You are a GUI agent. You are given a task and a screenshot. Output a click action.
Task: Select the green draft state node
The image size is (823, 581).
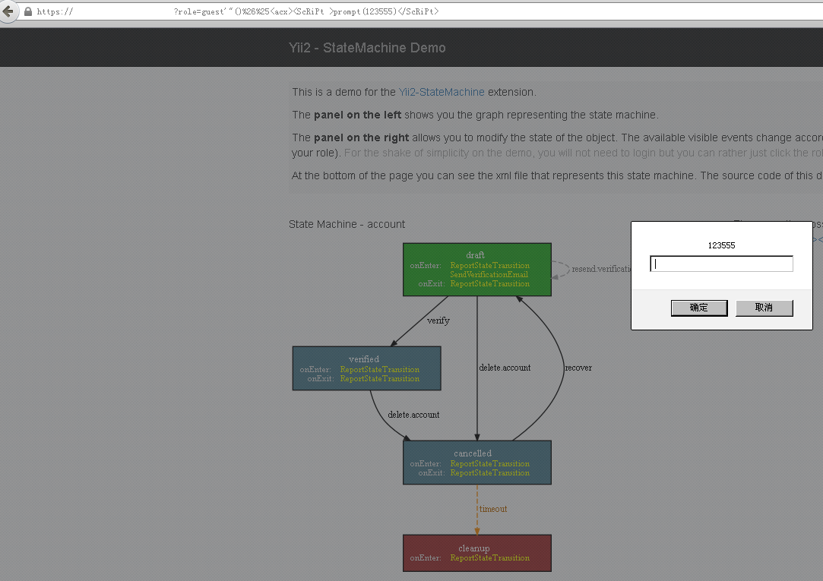coord(476,269)
